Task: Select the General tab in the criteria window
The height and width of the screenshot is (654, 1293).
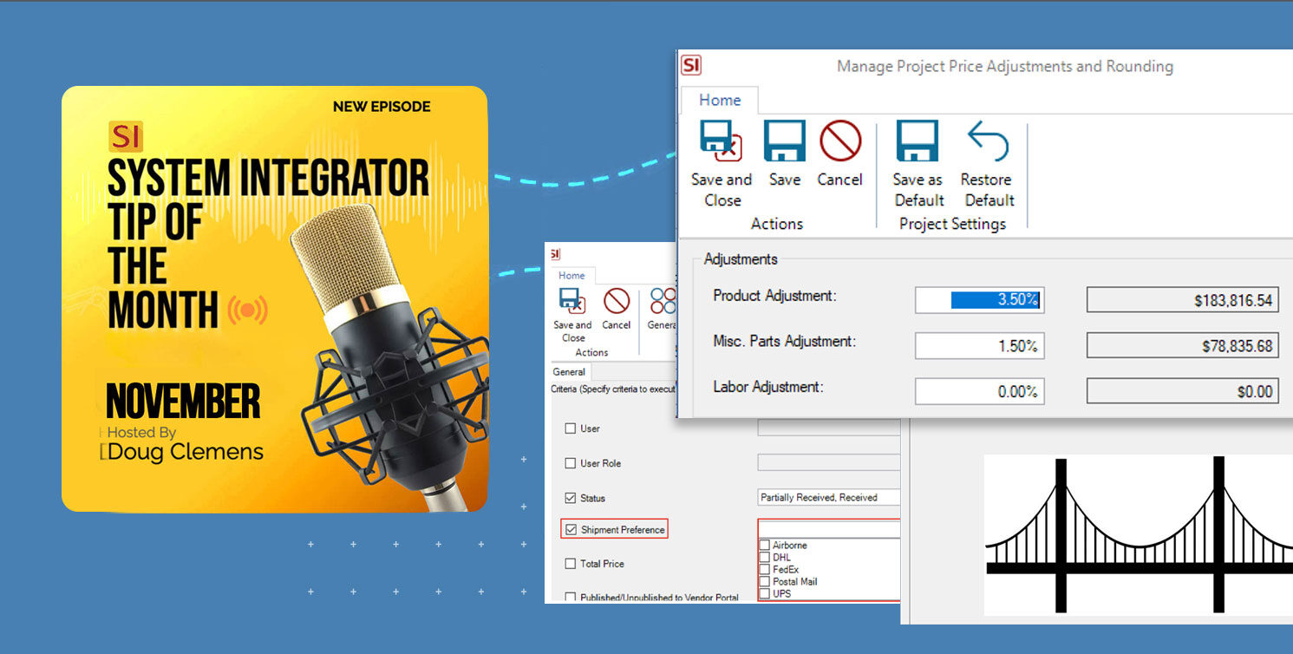Action: point(569,372)
